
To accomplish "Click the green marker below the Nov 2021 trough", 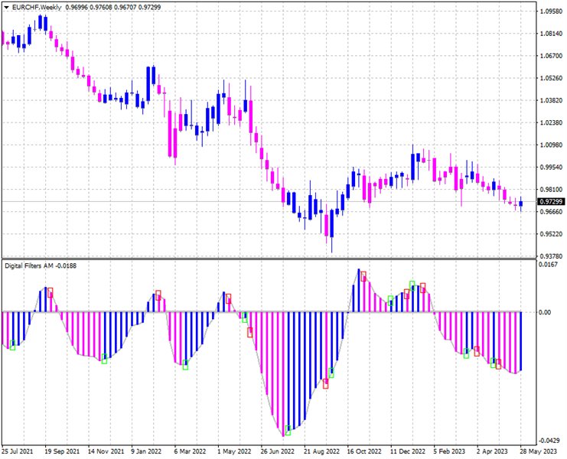I will click(x=105, y=359).
